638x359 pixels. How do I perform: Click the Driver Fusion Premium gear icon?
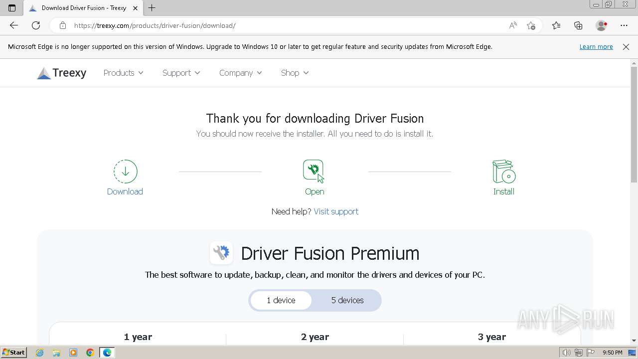221,253
